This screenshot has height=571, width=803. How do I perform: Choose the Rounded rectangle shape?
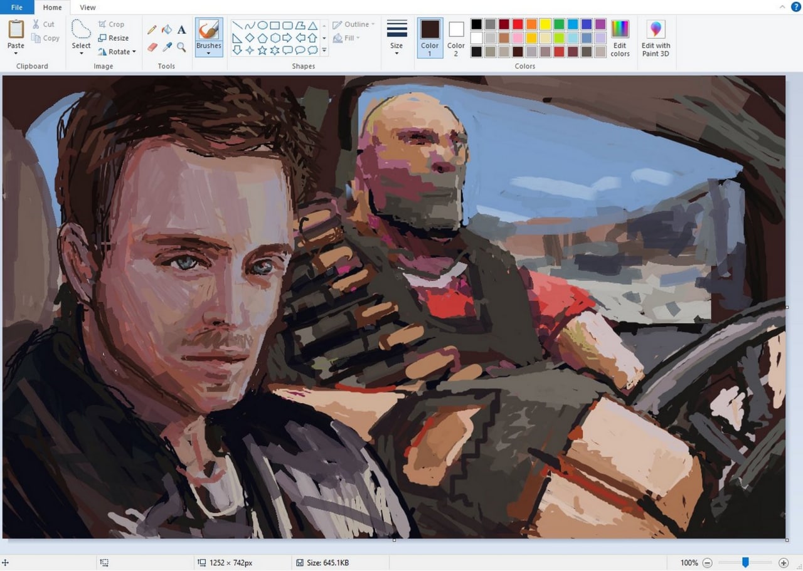click(x=287, y=26)
